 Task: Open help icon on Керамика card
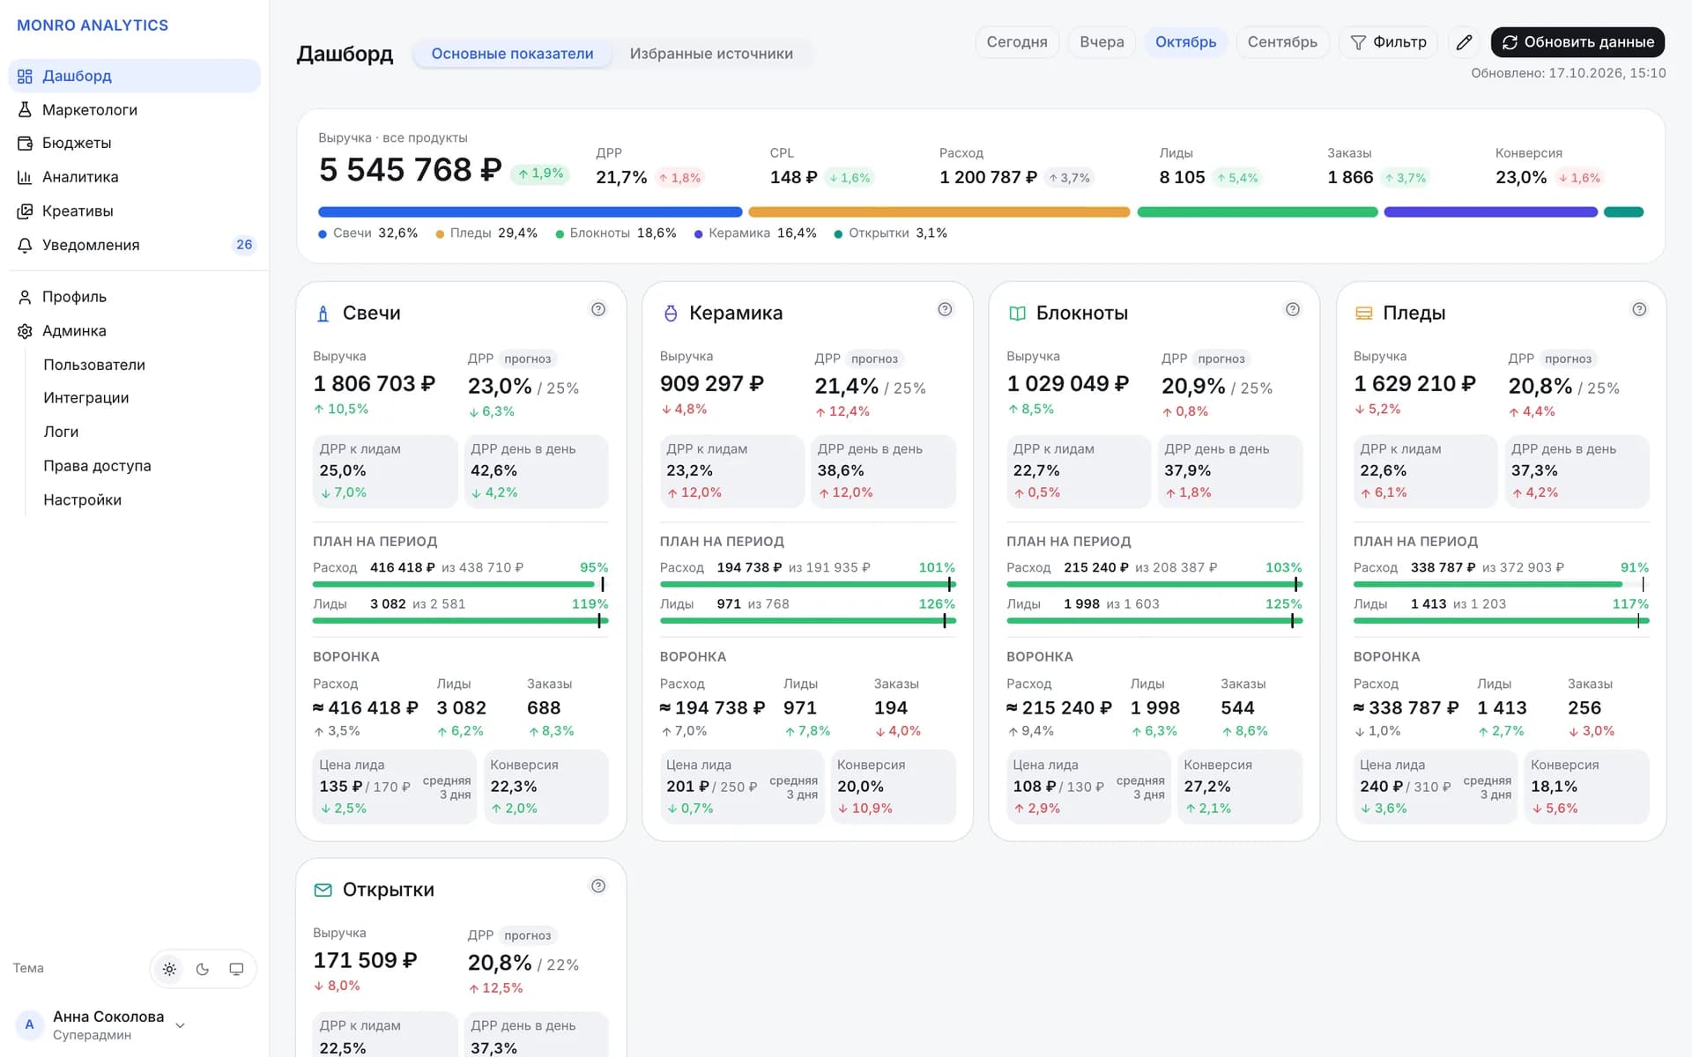coord(945,309)
